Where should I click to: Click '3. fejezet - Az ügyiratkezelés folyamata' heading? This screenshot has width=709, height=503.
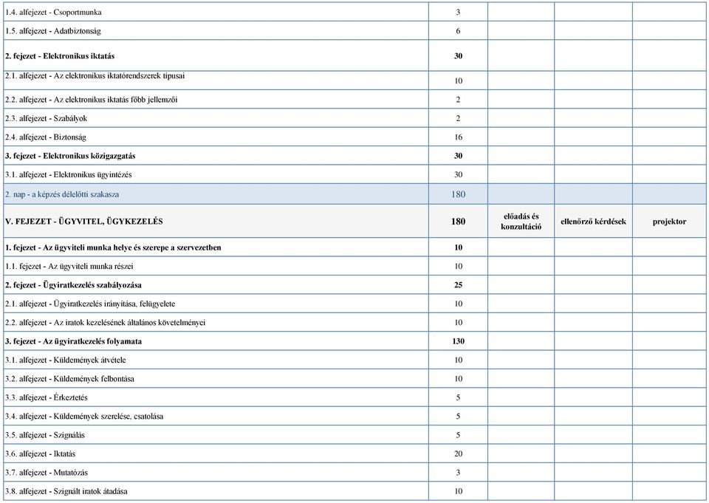click(73, 341)
